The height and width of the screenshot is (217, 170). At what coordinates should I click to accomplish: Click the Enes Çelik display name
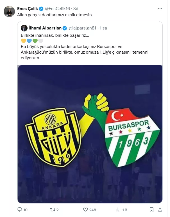28,9
